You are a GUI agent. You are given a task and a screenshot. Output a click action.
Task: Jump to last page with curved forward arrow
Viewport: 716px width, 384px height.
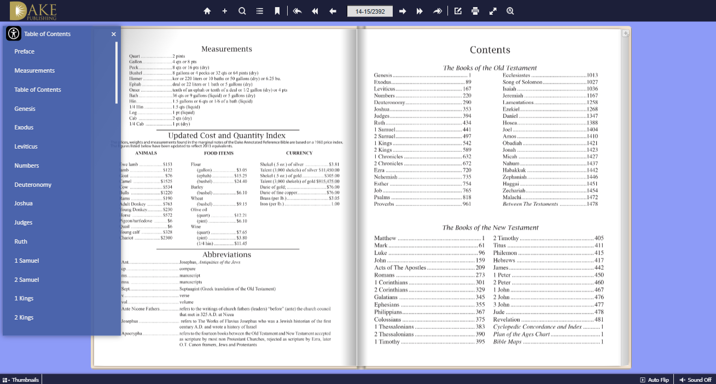tap(438, 11)
